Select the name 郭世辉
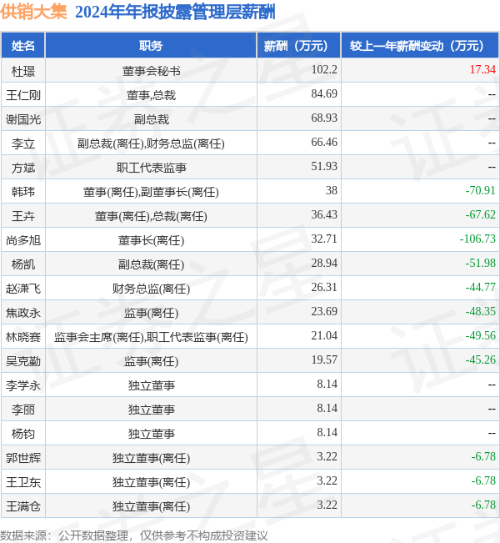 (x=23, y=459)
